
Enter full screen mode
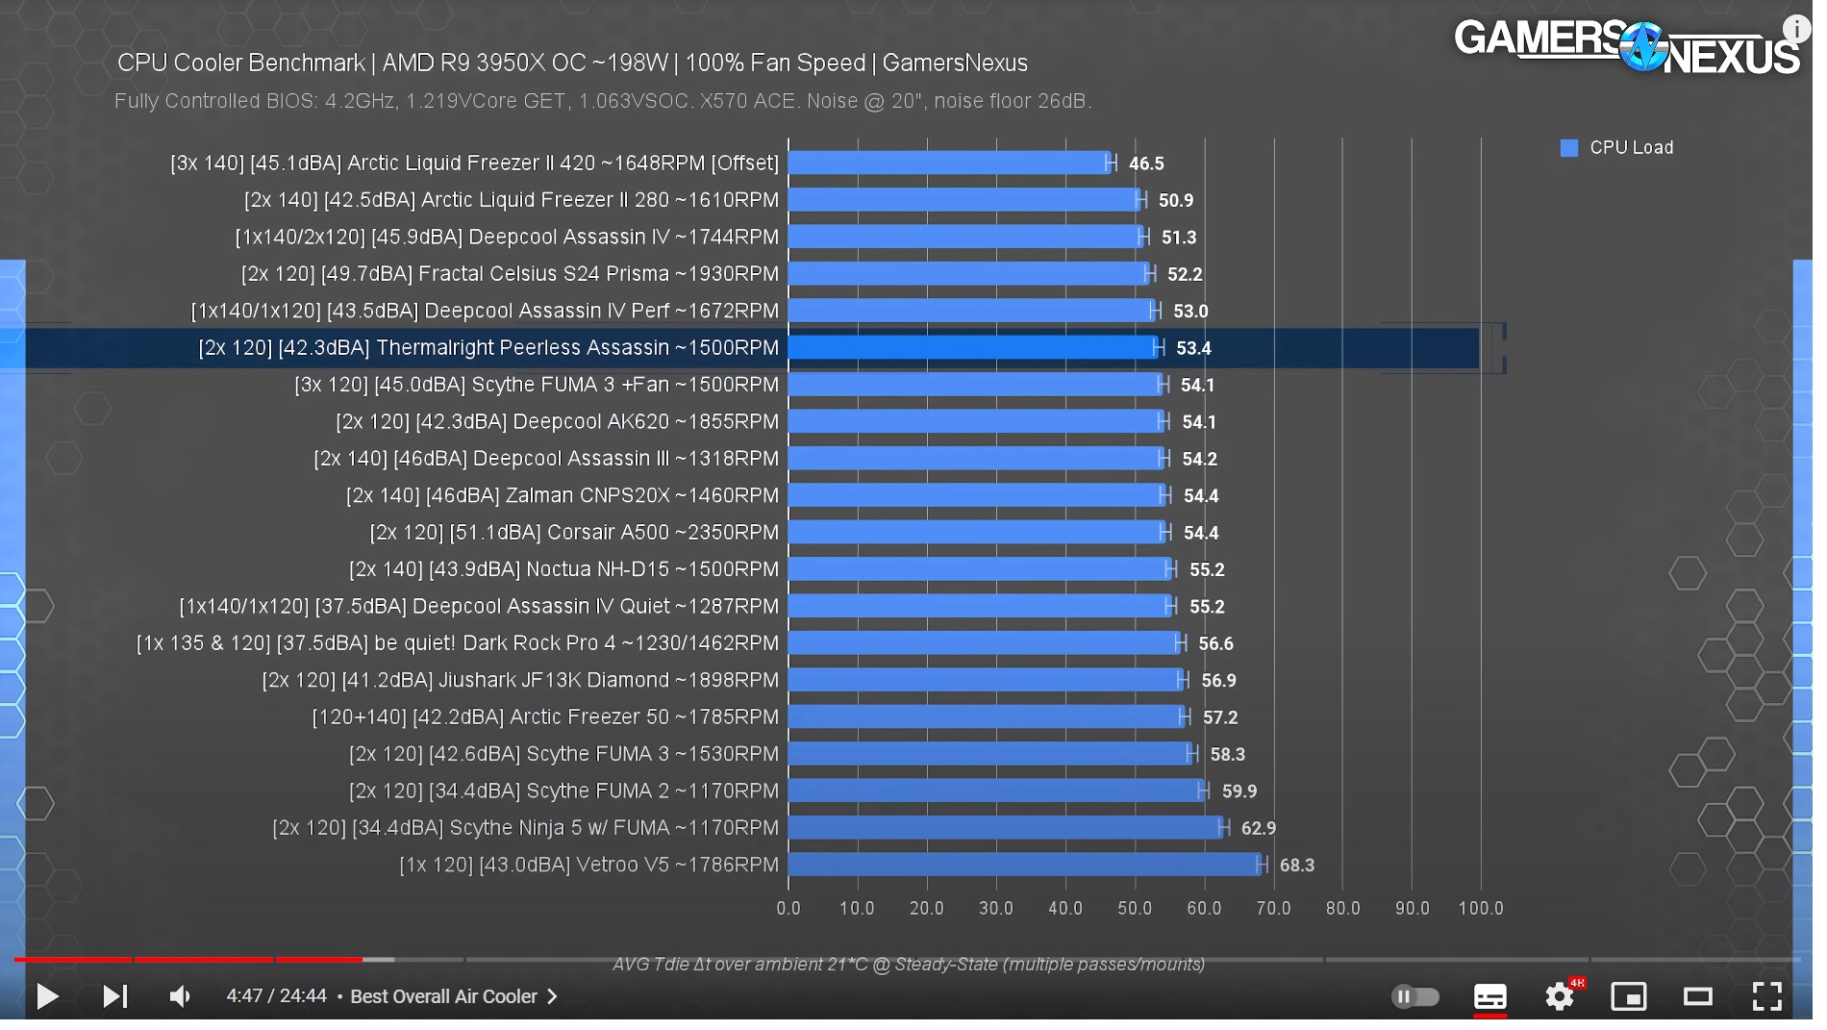pyautogui.click(x=1767, y=996)
